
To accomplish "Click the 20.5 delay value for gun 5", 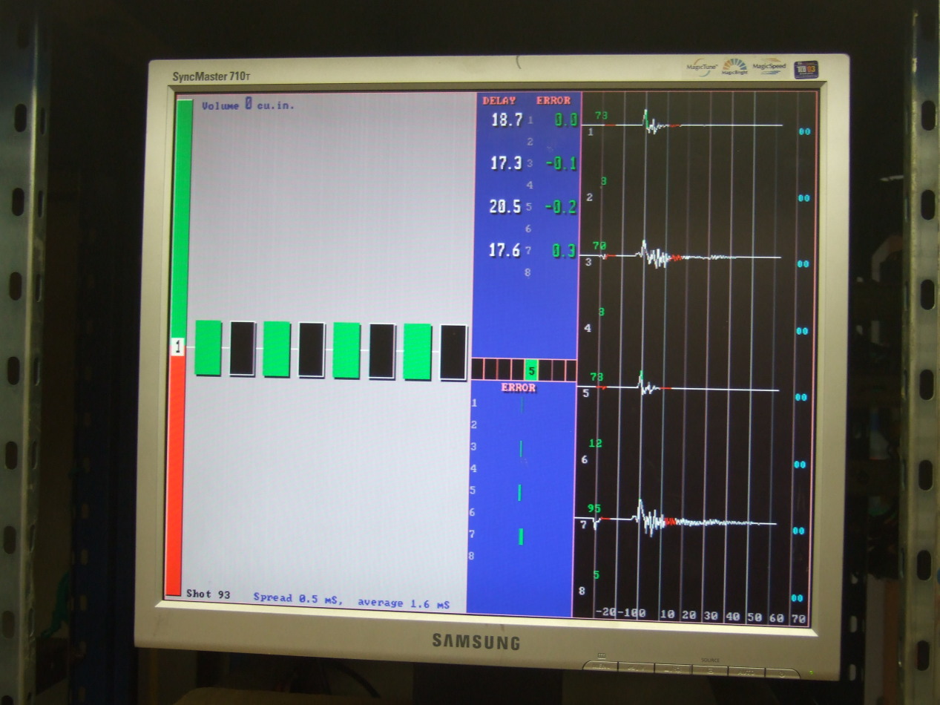I will pos(504,207).
